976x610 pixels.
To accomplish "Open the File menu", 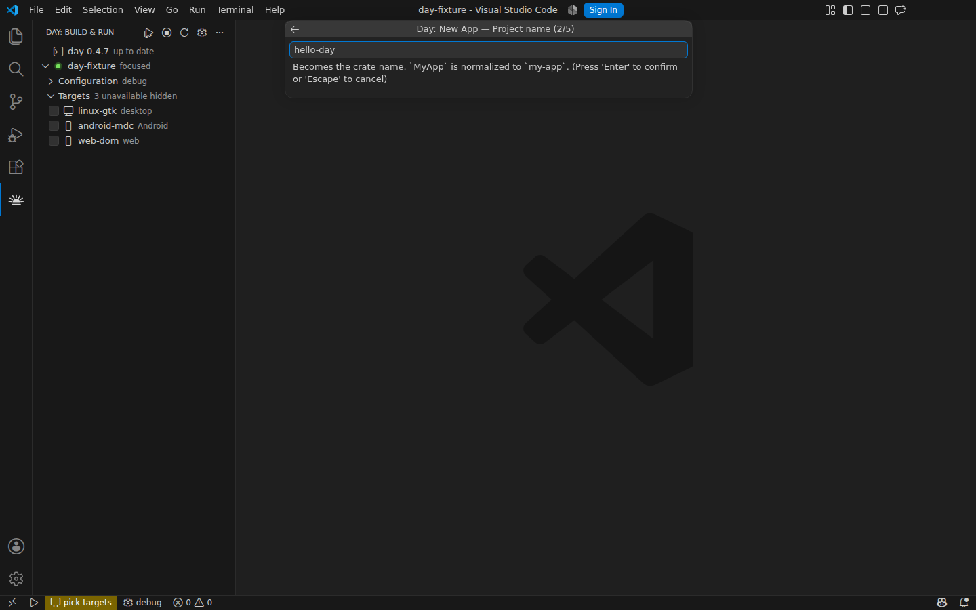I will [37, 10].
